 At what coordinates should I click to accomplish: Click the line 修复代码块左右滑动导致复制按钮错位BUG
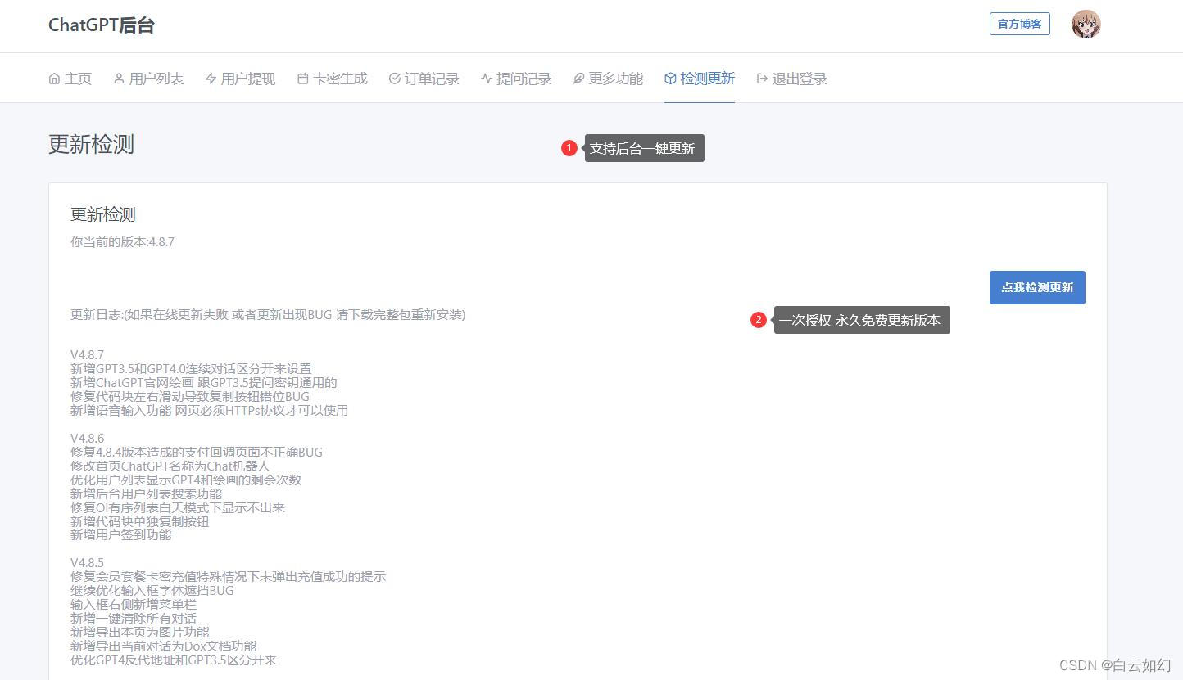tap(190, 397)
